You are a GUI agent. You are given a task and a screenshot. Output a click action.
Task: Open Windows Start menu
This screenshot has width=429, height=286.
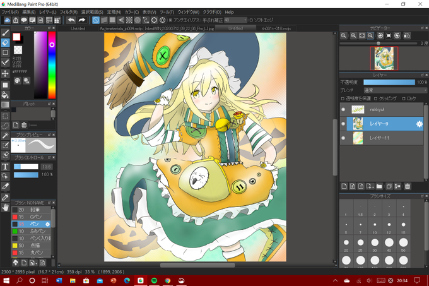[x=6, y=280]
